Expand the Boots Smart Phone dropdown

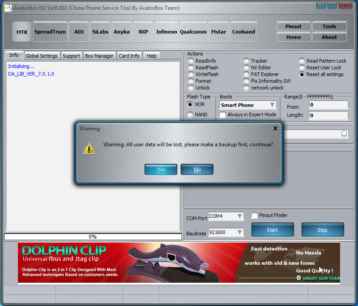(x=272, y=105)
